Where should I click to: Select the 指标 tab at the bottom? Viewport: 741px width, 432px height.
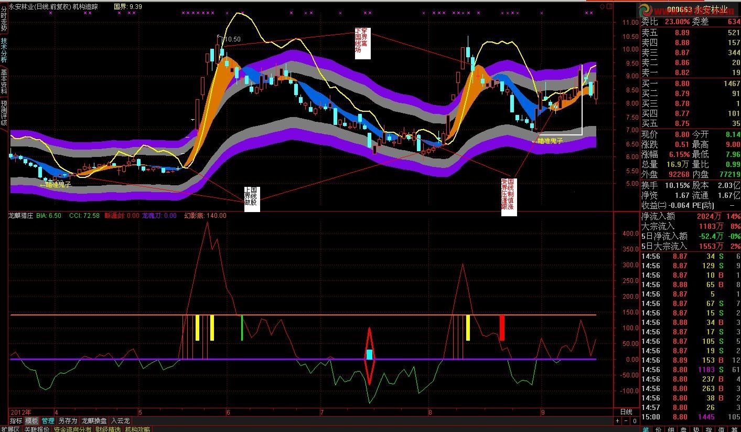[x=16, y=421]
